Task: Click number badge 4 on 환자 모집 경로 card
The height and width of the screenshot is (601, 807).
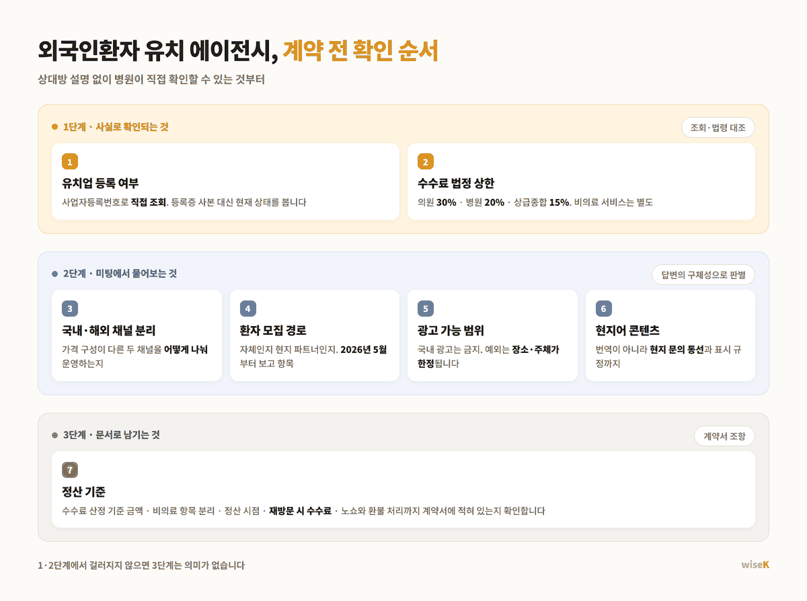Action: (248, 309)
